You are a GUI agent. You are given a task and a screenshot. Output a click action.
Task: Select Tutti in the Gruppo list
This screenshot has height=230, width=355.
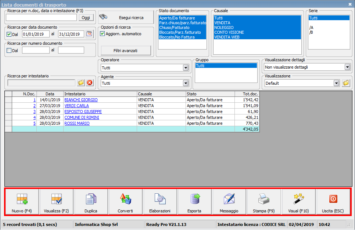[226, 66]
